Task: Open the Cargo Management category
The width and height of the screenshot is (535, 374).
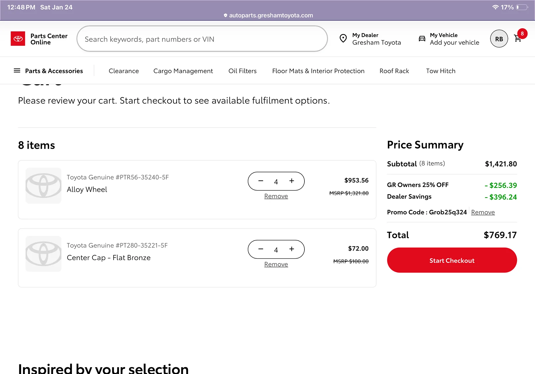Action: 183,71
